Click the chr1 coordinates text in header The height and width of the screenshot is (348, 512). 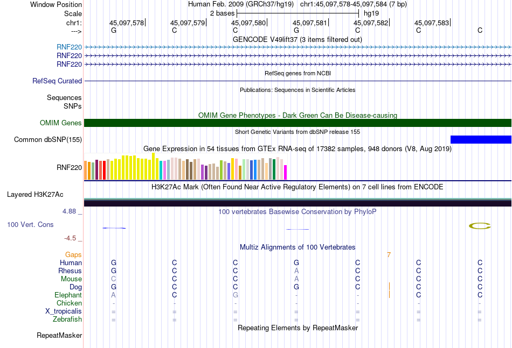[x=354, y=4]
